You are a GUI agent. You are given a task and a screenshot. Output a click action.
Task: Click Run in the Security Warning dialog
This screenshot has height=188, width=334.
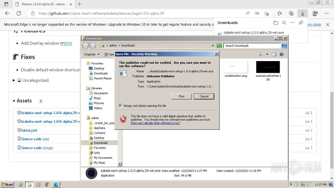point(182,96)
